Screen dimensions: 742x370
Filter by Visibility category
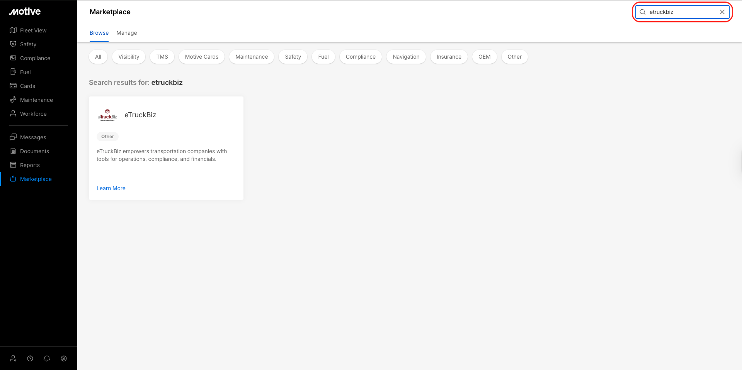coord(129,57)
